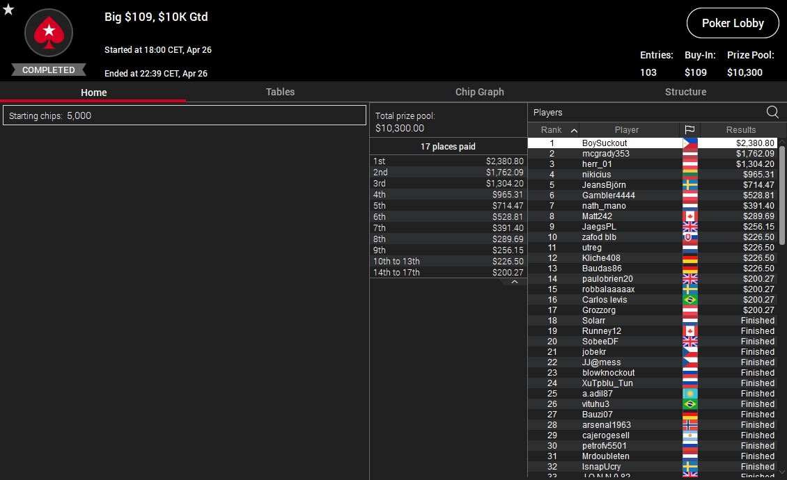Click the favorite star icon
Image resolution: width=787 pixels, height=480 pixels.
[8, 9]
